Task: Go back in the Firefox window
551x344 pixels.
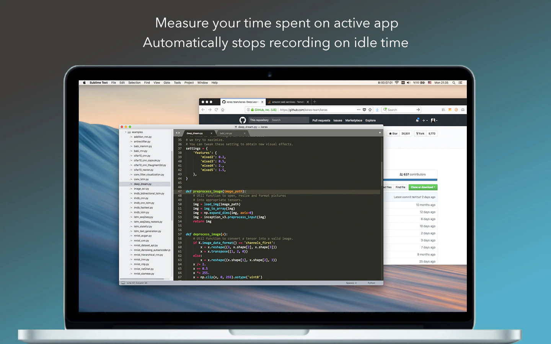Action: tap(203, 110)
